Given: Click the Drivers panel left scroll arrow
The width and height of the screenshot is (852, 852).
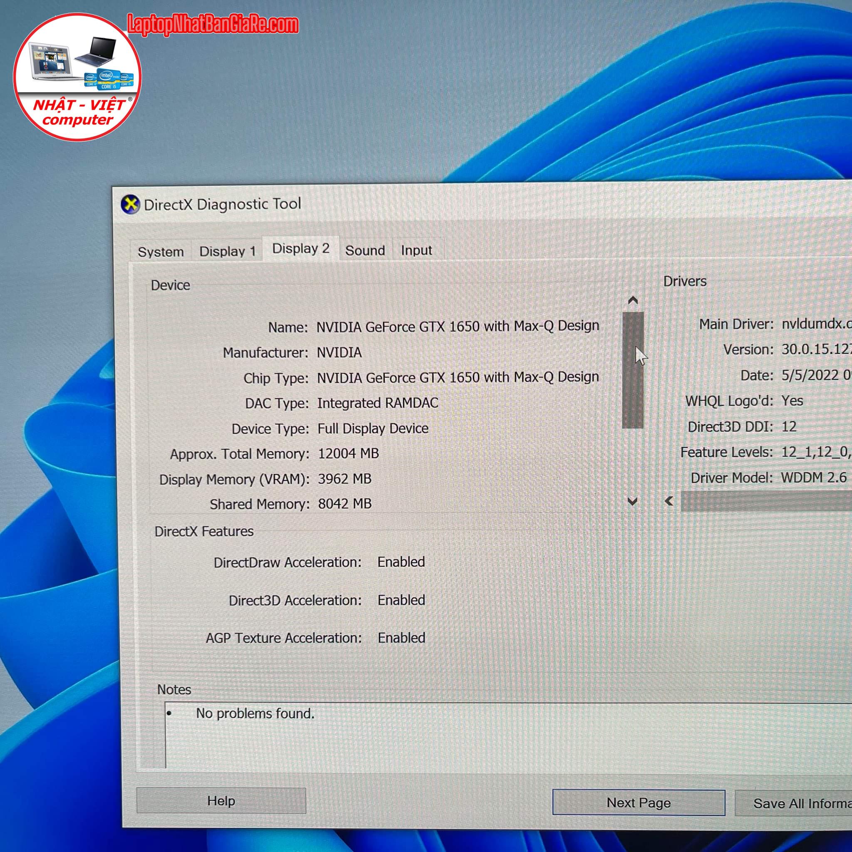Looking at the screenshot, I should click(669, 500).
